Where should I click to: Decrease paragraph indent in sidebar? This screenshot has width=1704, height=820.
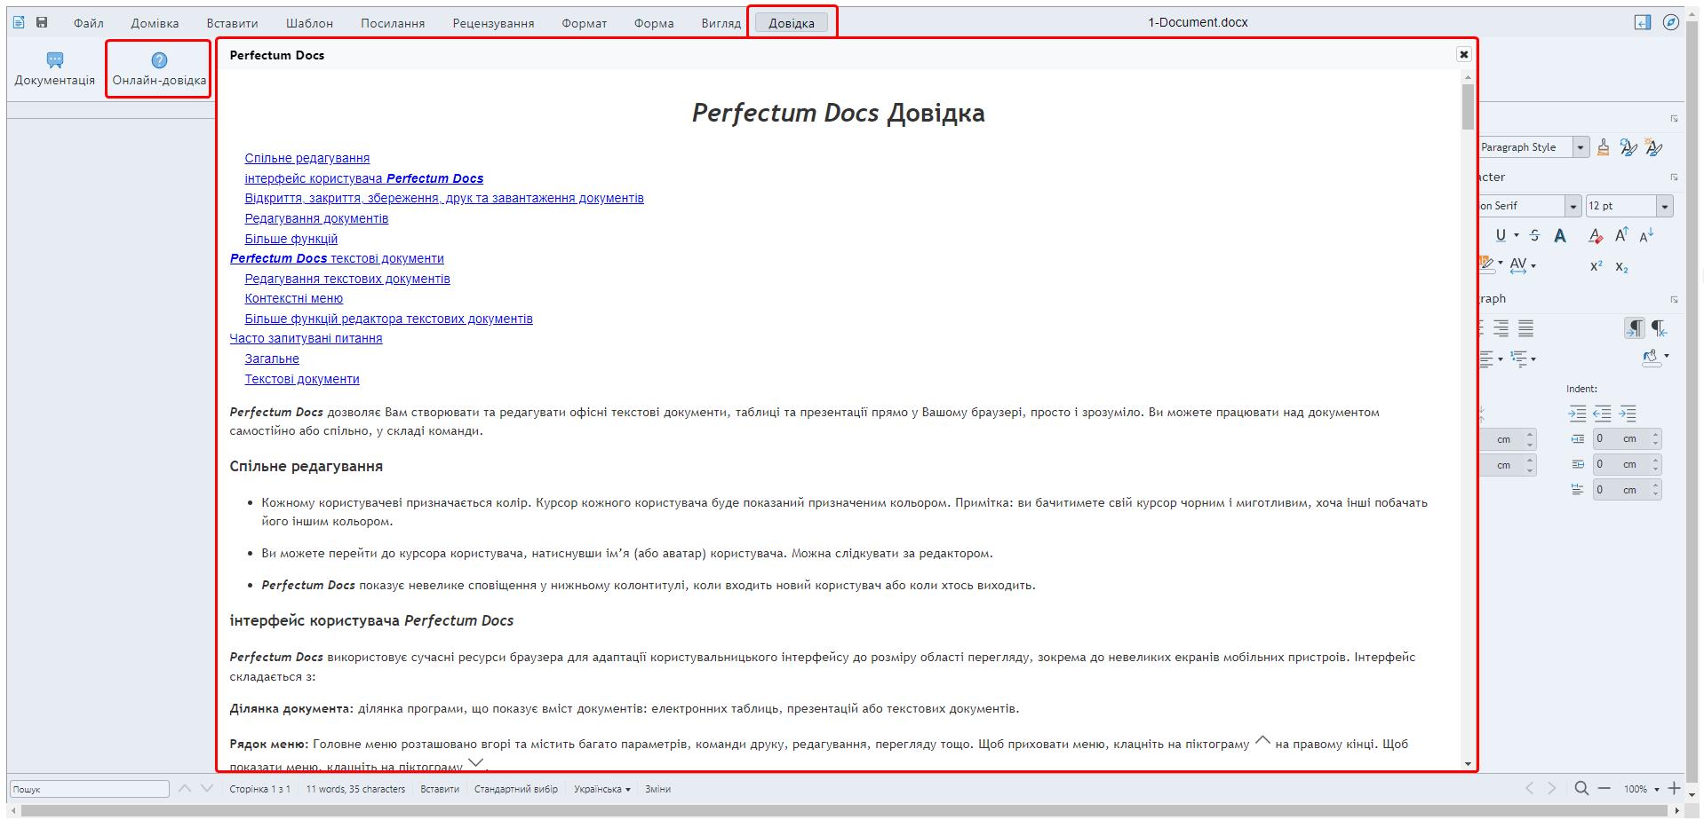coord(1602,414)
